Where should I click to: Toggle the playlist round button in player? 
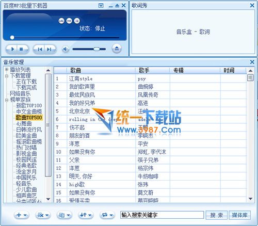[77, 21]
